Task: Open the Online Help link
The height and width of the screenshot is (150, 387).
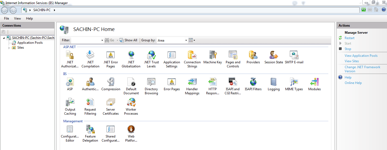Action: pyautogui.click(x=353, y=83)
